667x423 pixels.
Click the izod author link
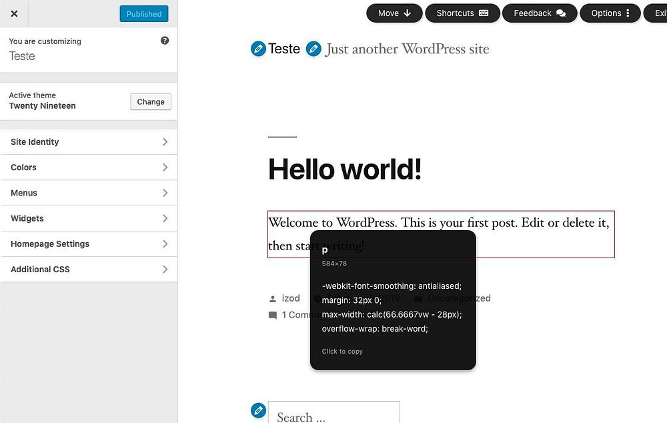click(x=291, y=298)
